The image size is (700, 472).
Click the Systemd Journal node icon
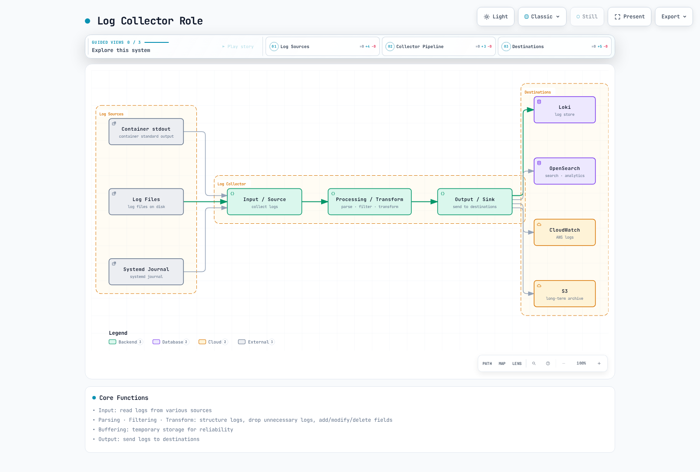click(x=114, y=264)
